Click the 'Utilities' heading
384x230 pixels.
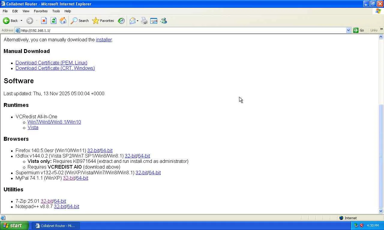tap(13, 190)
